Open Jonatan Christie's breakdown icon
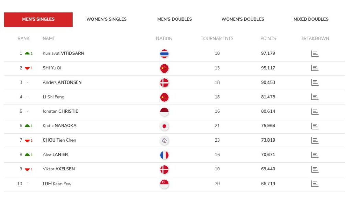This screenshot has width=352, height=200. [315, 111]
